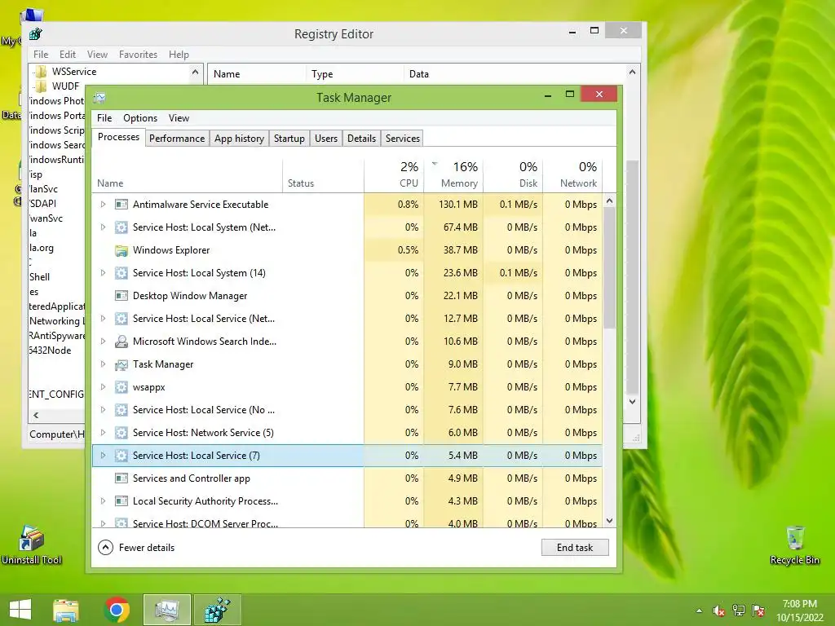
Task: Sort processes by Memory column
Action: (453, 175)
